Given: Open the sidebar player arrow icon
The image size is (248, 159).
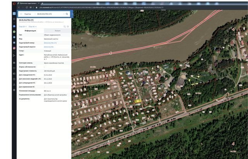Looking at the screenshot, I should (x=14, y=56).
